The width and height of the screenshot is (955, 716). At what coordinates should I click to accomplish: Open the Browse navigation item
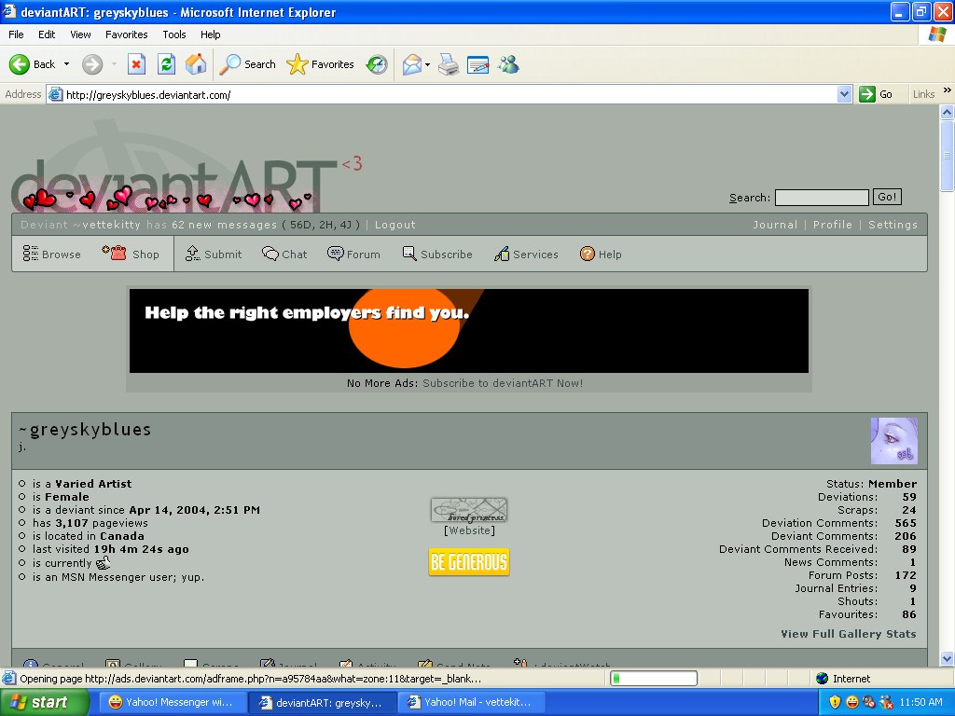[x=52, y=254]
